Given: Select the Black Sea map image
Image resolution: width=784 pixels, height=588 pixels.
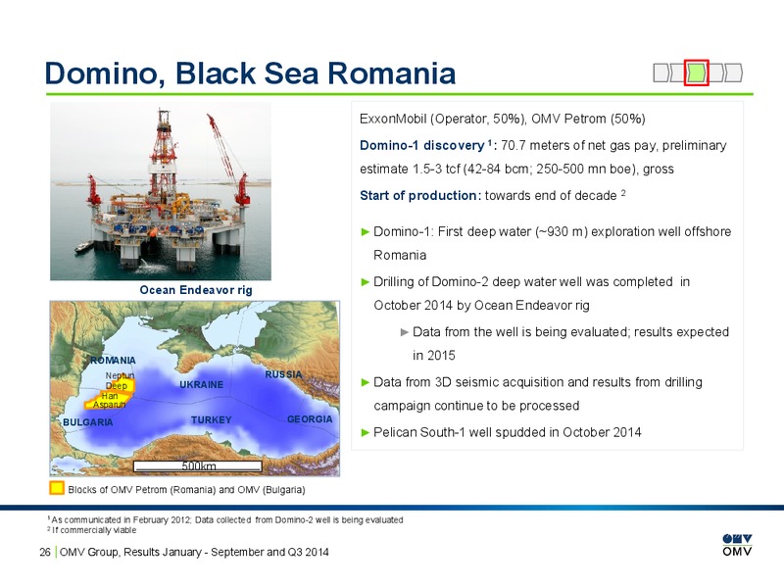Looking at the screenshot, I should (194, 388).
